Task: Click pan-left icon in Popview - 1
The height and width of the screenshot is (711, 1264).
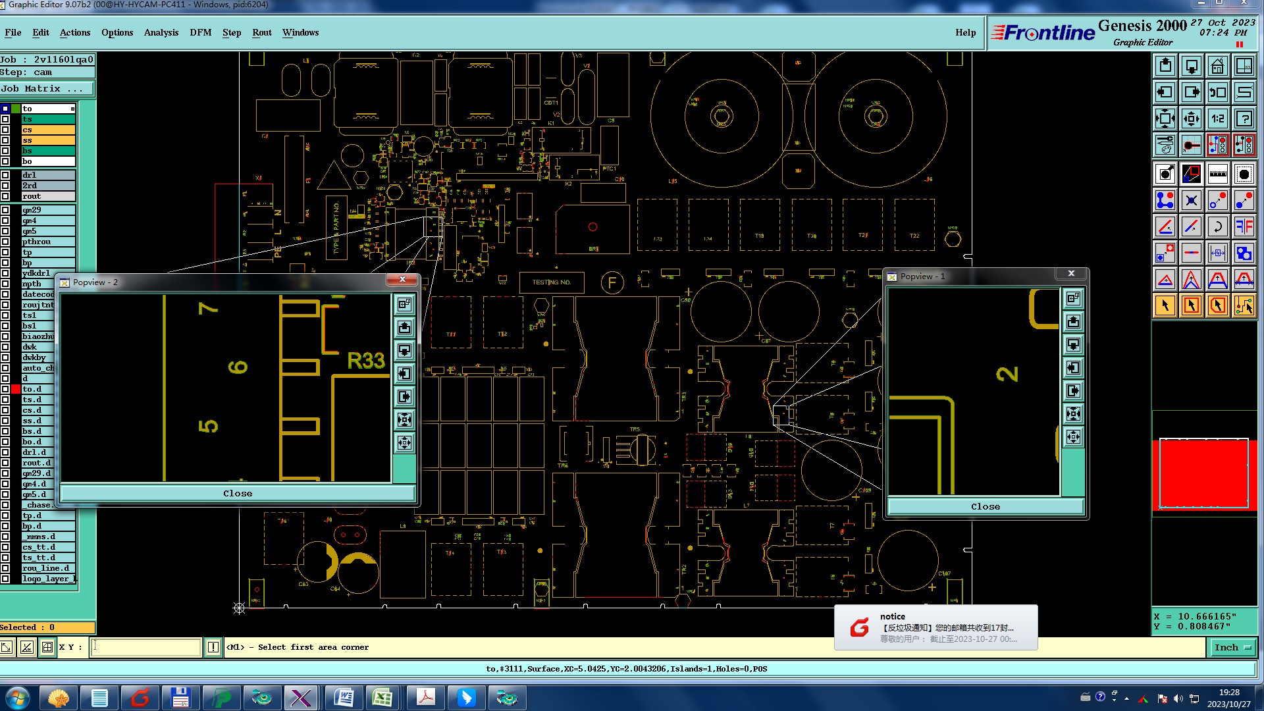Action: click(1073, 368)
